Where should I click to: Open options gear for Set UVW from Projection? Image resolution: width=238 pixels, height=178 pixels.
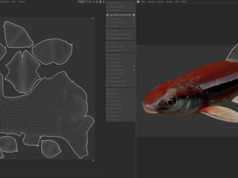(x=134, y=15)
